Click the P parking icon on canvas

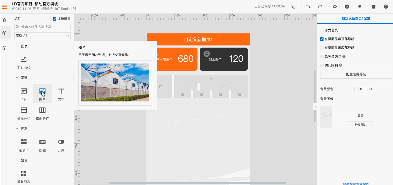point(207,54)
